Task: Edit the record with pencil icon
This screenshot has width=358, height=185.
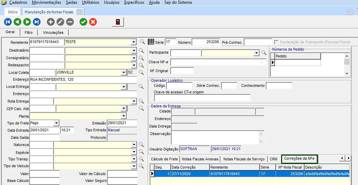Action: click(x=60, y=22)
